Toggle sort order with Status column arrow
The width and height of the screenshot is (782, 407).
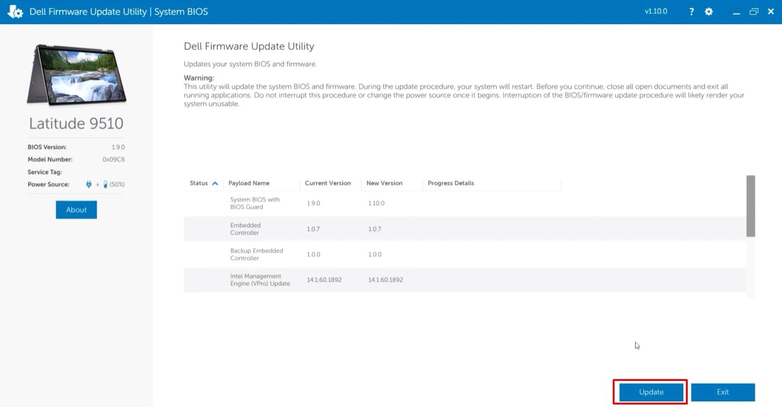click(215, 184)
